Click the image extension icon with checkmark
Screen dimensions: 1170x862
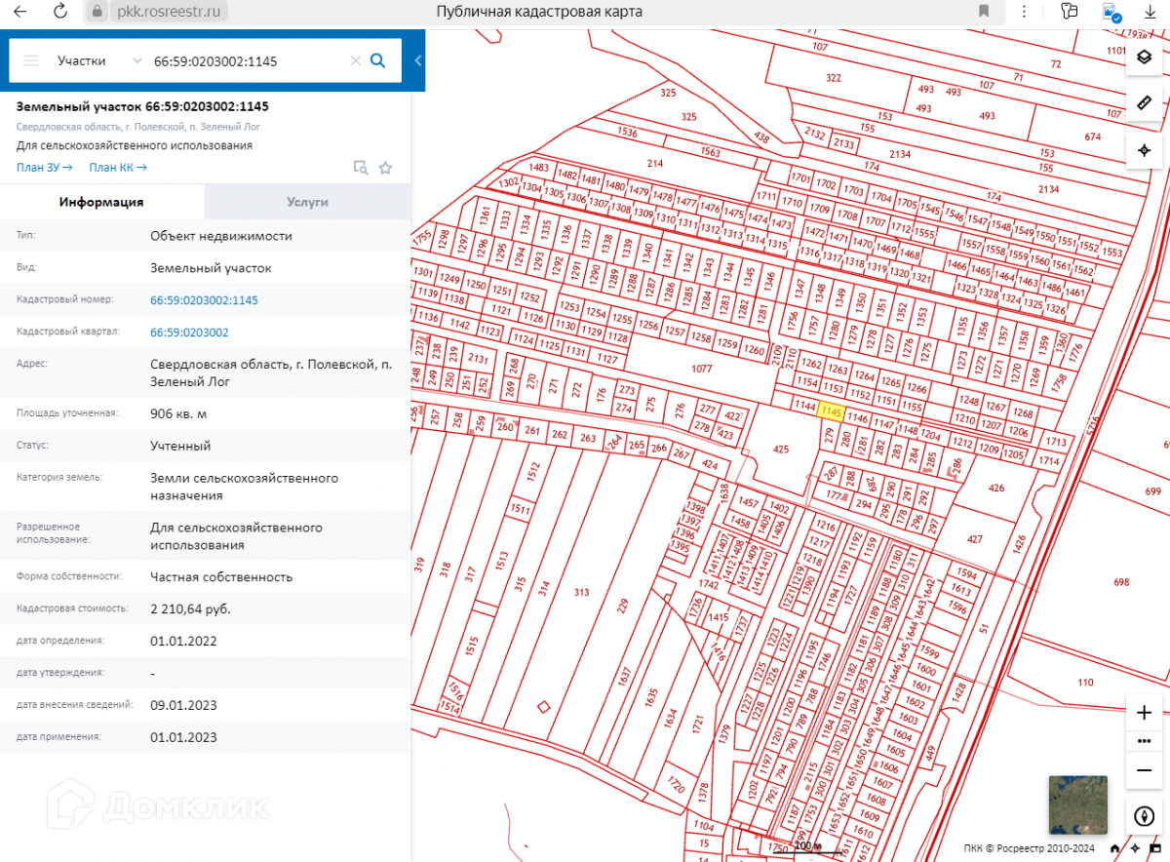pos(1111,12)
